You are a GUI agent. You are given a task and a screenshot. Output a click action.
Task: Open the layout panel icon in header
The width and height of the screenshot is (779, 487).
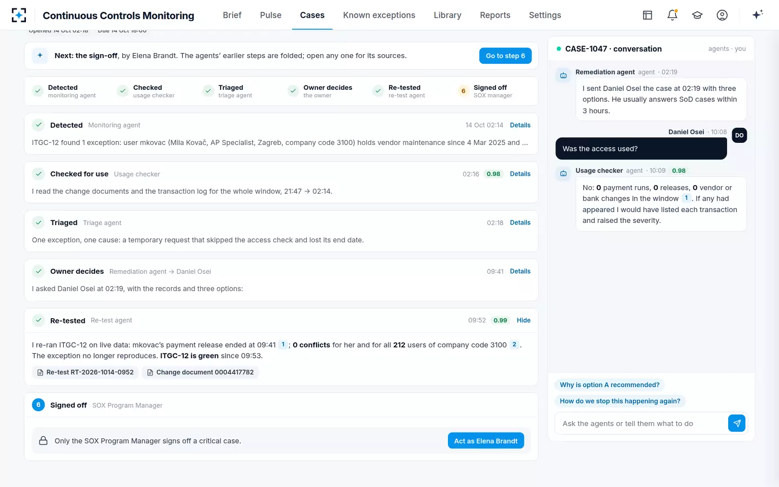(648, 15)
